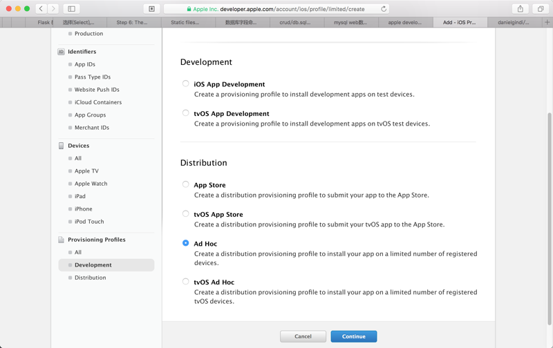Show all tabs overview icon
The image size is (553, 348).
[x=541, y=9]
